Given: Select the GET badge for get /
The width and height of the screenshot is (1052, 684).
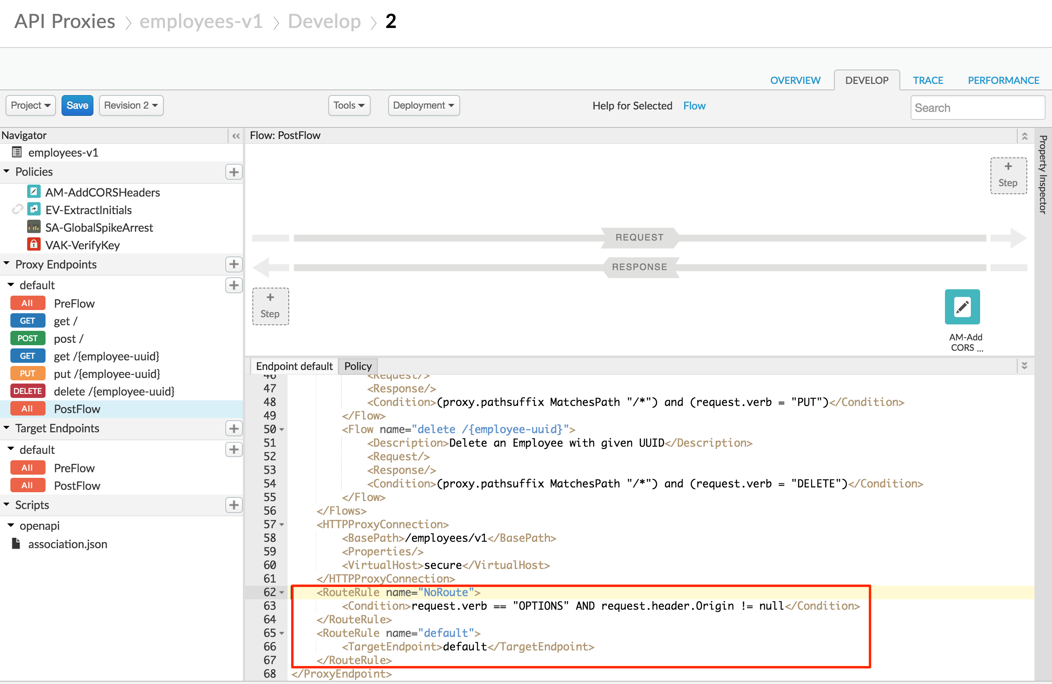Looking at the screenshot, I should pos(28,321).
